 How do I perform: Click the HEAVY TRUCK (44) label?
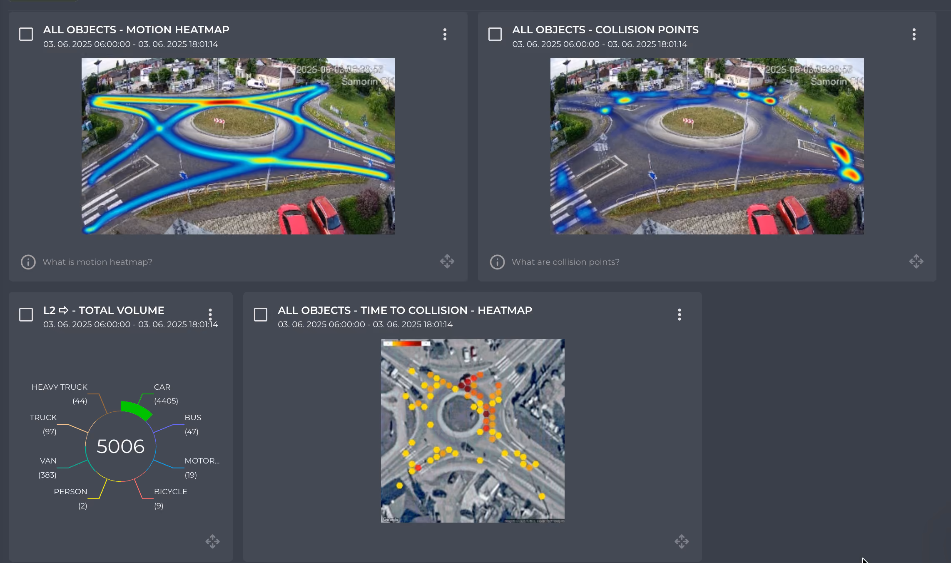pyautogui.click(x=60, y=394)
